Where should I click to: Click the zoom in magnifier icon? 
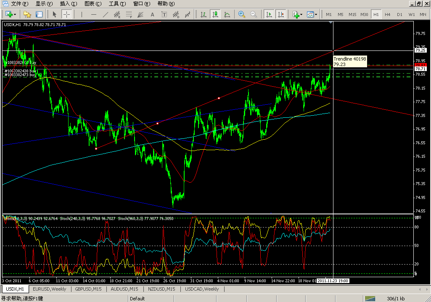click(242, 14)
